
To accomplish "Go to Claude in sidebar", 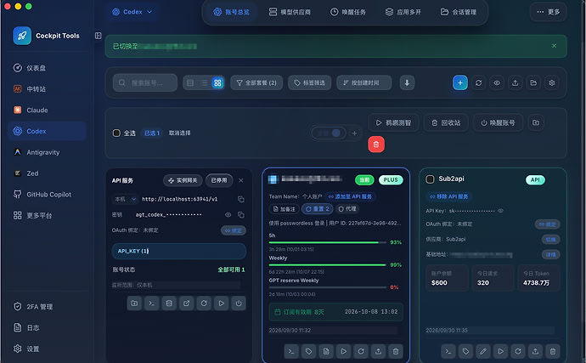I will click(47, 110).
